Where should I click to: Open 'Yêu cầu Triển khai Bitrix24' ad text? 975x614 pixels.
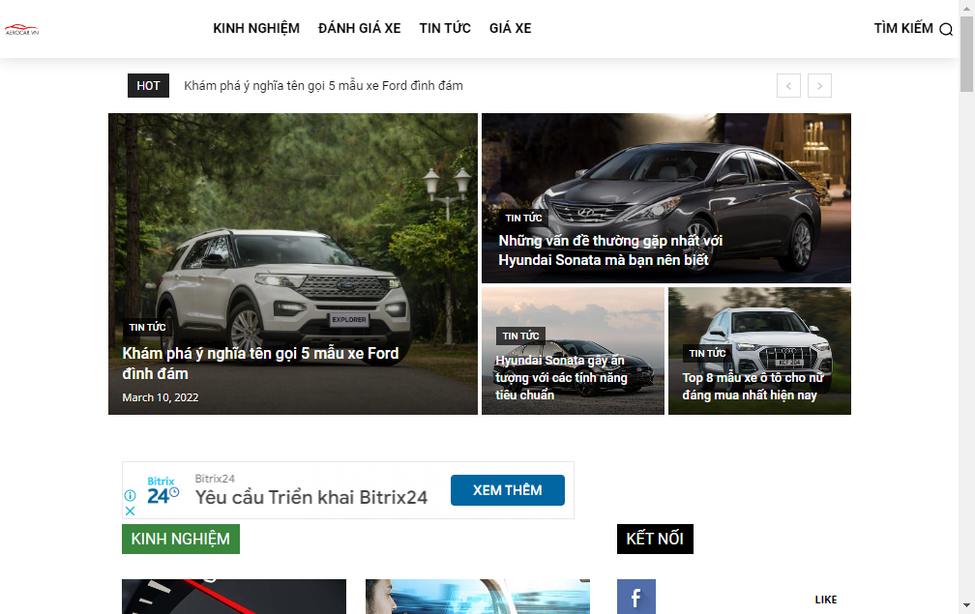tap(311, 497)
